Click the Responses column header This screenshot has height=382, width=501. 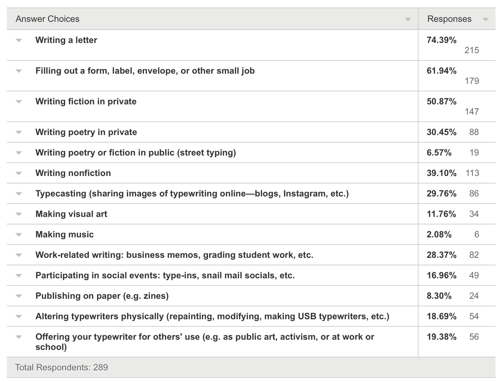tap(449, 19)
